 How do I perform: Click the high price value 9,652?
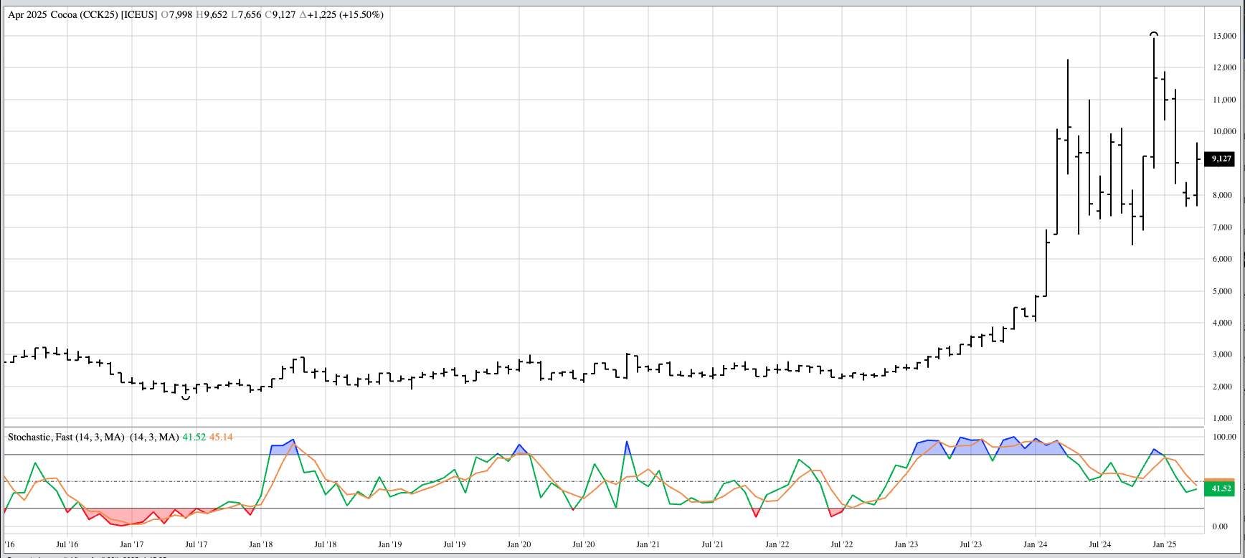click(x=215, y=14)
